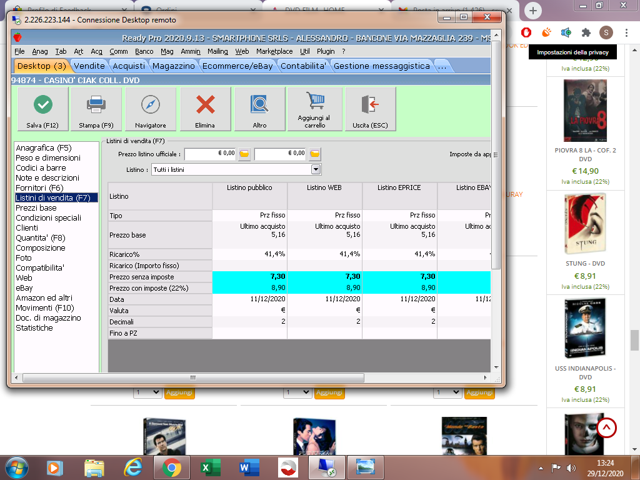The width and height of the screenshot is (640, 480).
Task: Select Codici a barre in the side list
Action: pyautogui.click(x=41, y=167)
